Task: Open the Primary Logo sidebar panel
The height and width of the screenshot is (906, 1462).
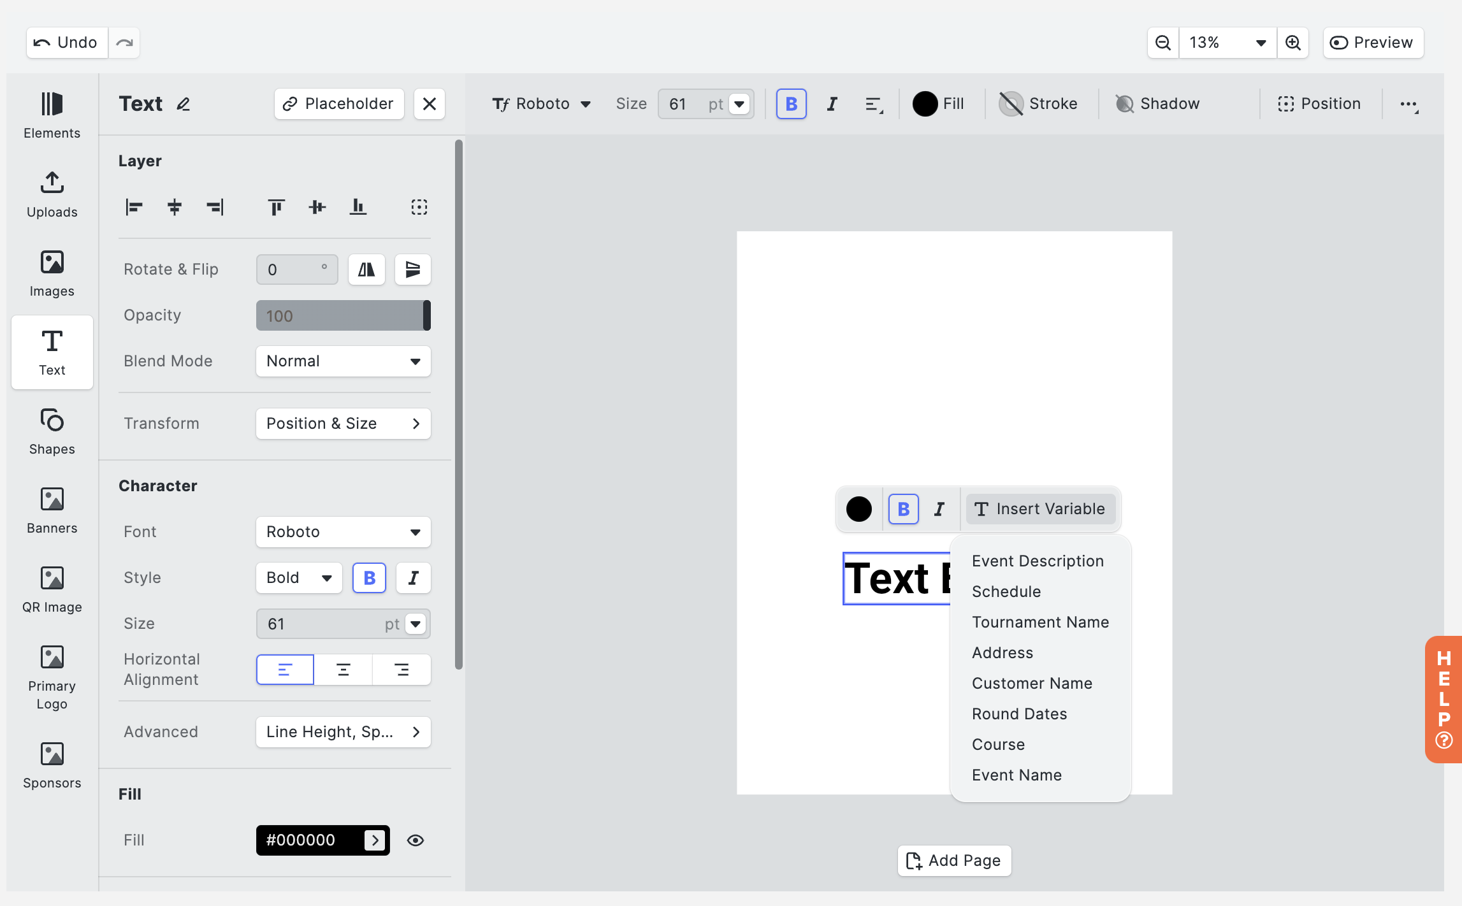Action: pyautogui.click(x=52, y=677)
